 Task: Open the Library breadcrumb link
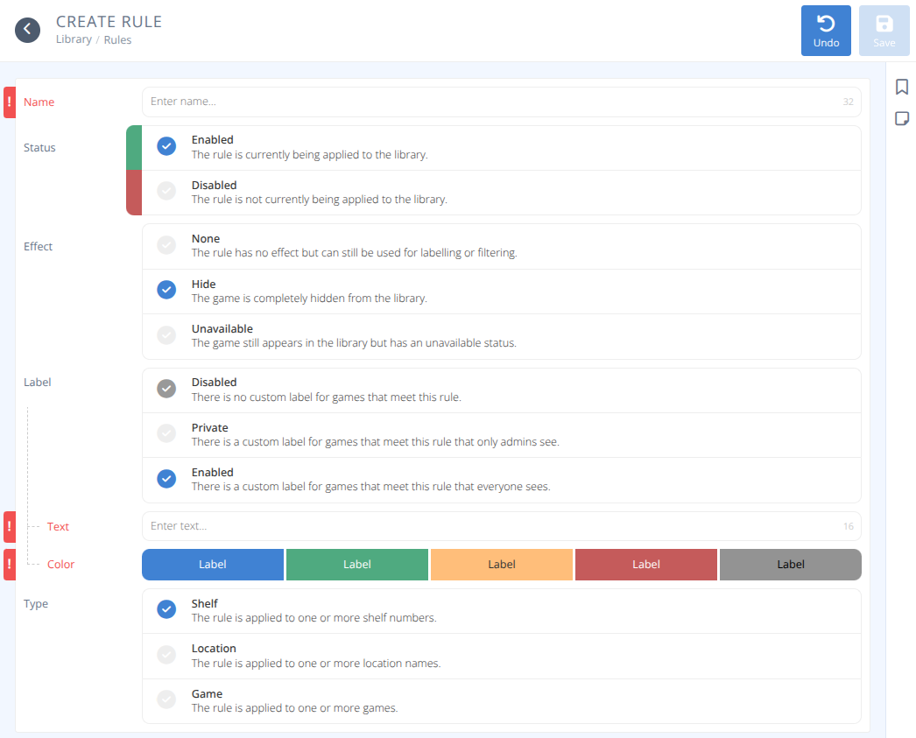(x=74, y=39)
